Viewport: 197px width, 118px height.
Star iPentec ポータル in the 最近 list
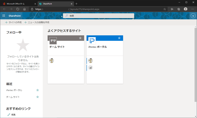point(37,90)
